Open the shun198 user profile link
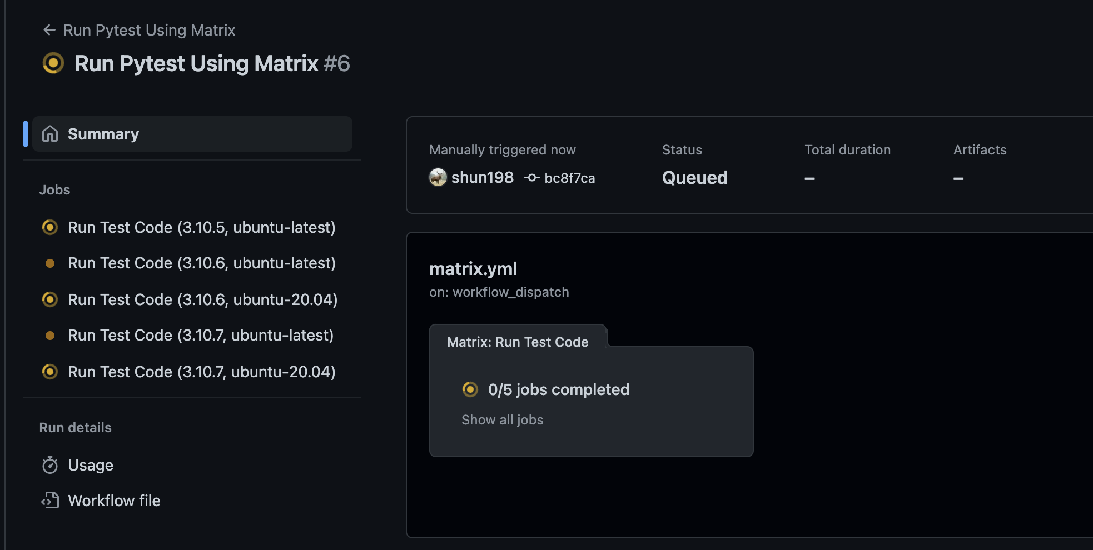Screen dimensions: 1093x550 click(x=482, y=178)
